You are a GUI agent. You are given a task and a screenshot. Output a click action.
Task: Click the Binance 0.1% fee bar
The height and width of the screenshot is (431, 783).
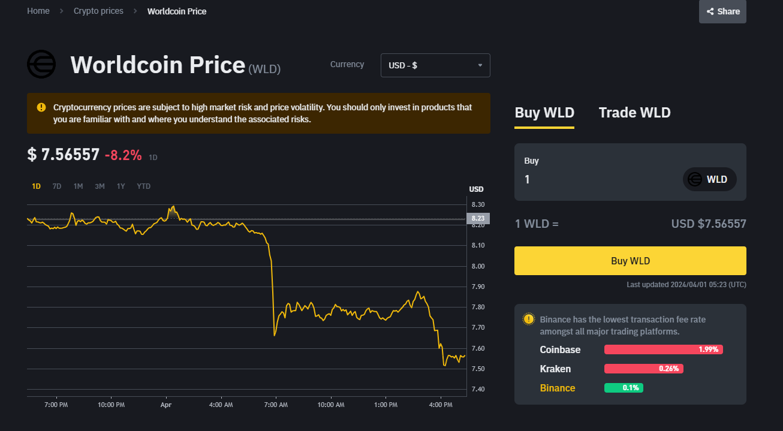coord(624,388)
